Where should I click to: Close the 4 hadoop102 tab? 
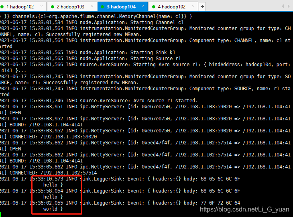pyautogui.click(x=193, y=6)
